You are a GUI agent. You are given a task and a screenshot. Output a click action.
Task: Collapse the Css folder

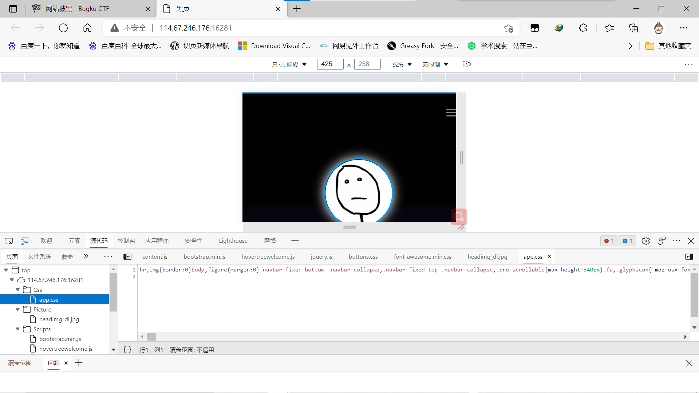pos(17,290)
